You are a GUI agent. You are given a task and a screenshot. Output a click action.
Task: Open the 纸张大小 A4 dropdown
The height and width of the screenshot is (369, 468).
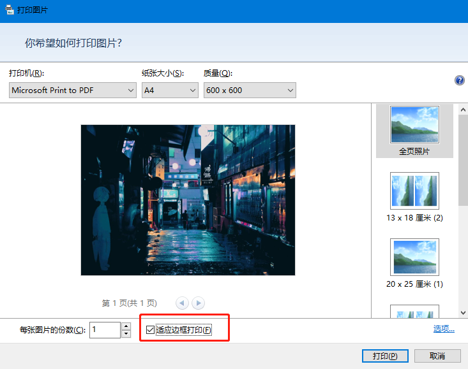click(170, 90)
